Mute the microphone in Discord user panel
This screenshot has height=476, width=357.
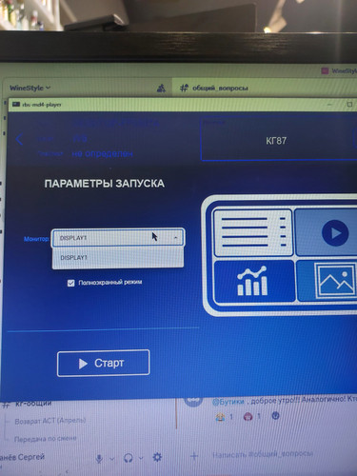point(99,458)
